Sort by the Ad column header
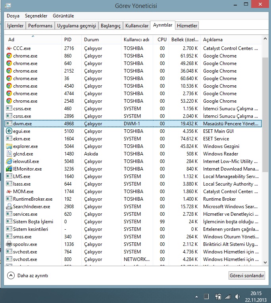 (x=33, y=40)
